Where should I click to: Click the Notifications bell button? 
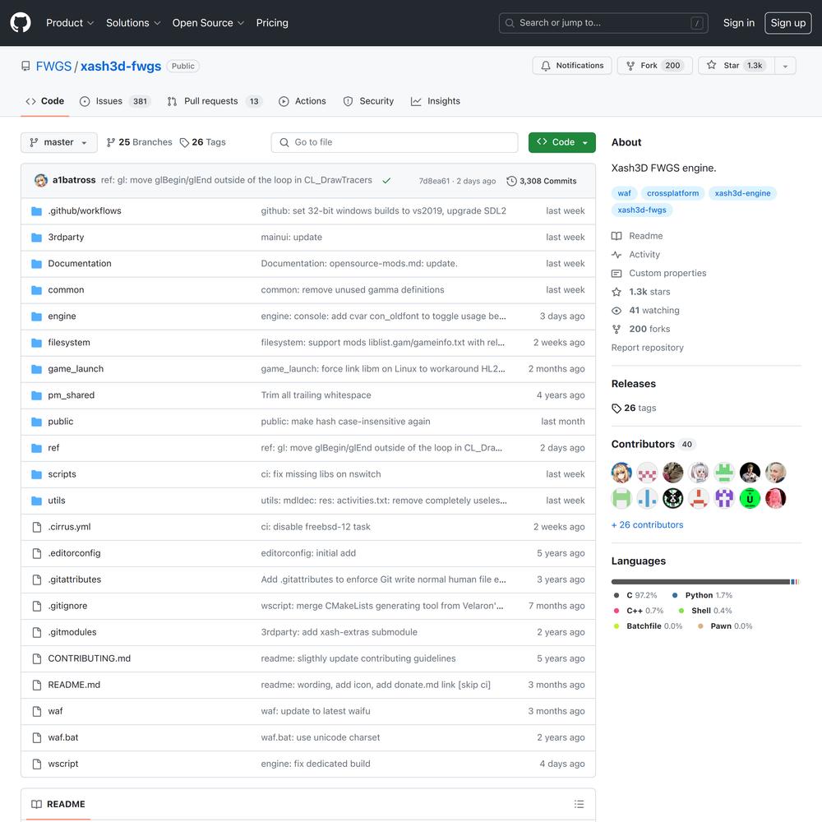(x=572, y=66)
